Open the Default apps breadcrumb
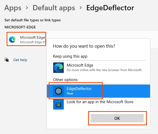The image size is (158, 134). point(54,8)
